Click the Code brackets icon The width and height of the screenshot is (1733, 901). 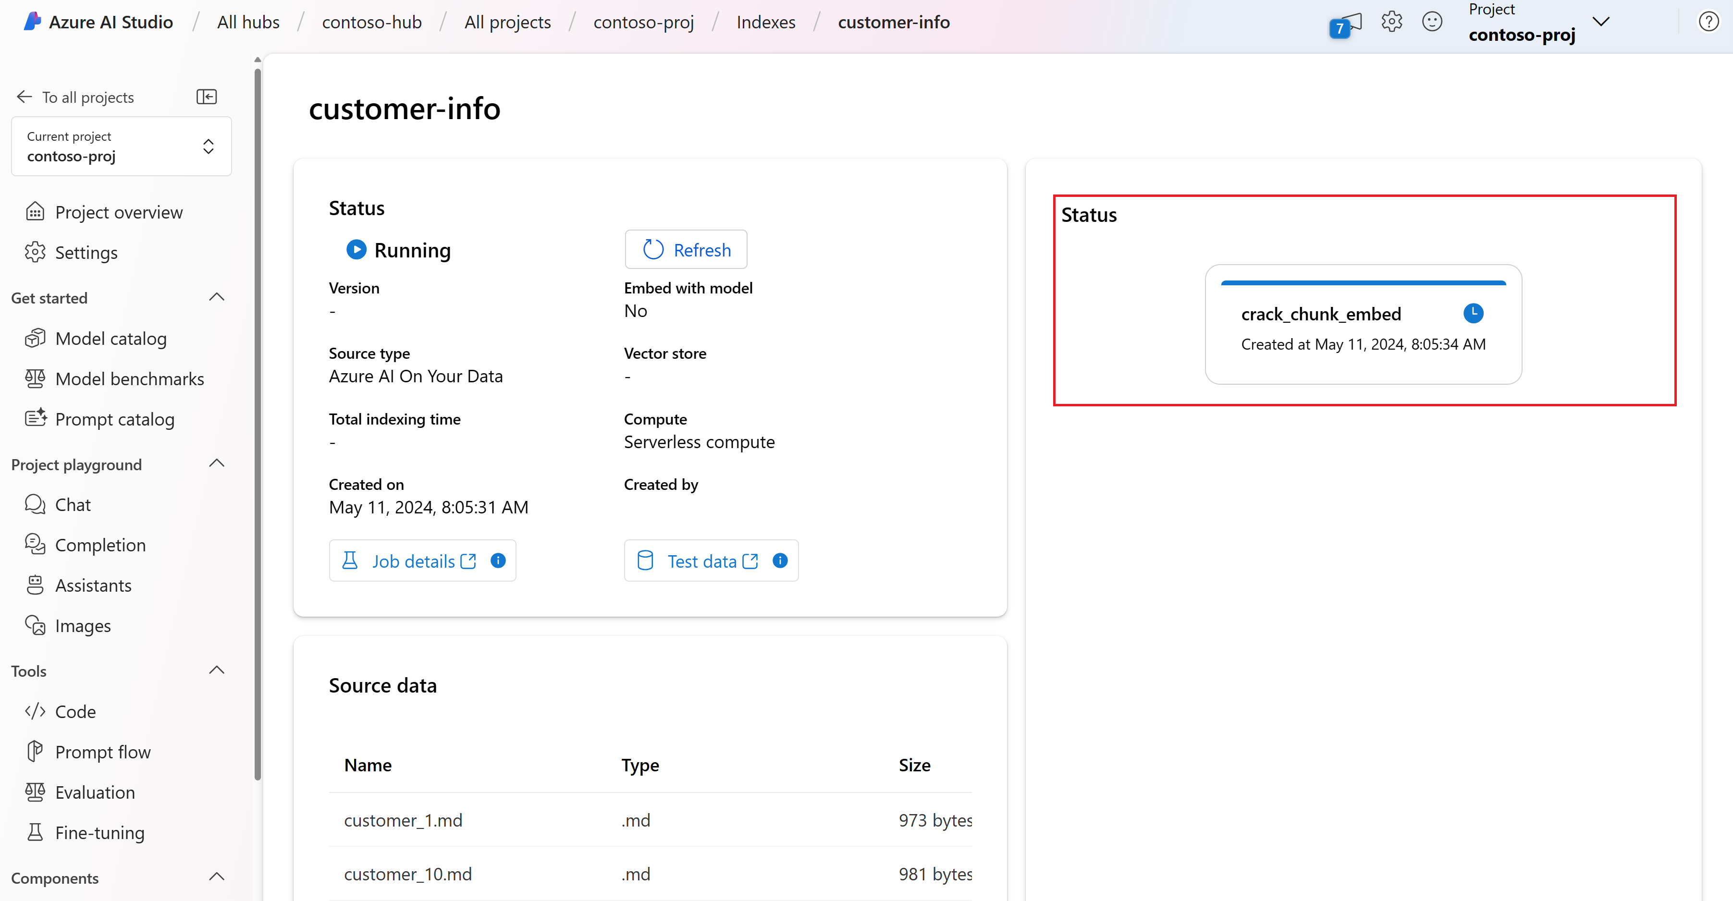click(x=35, y=711)
